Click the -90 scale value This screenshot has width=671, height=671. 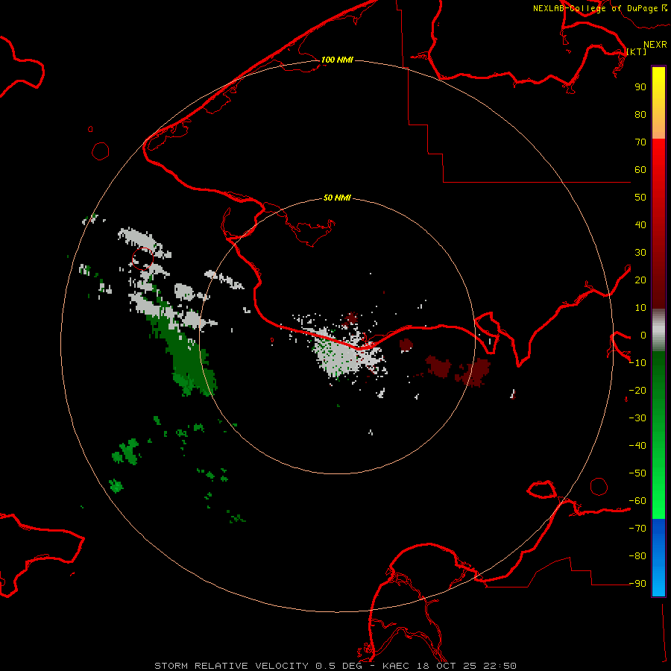click(637, 584)
